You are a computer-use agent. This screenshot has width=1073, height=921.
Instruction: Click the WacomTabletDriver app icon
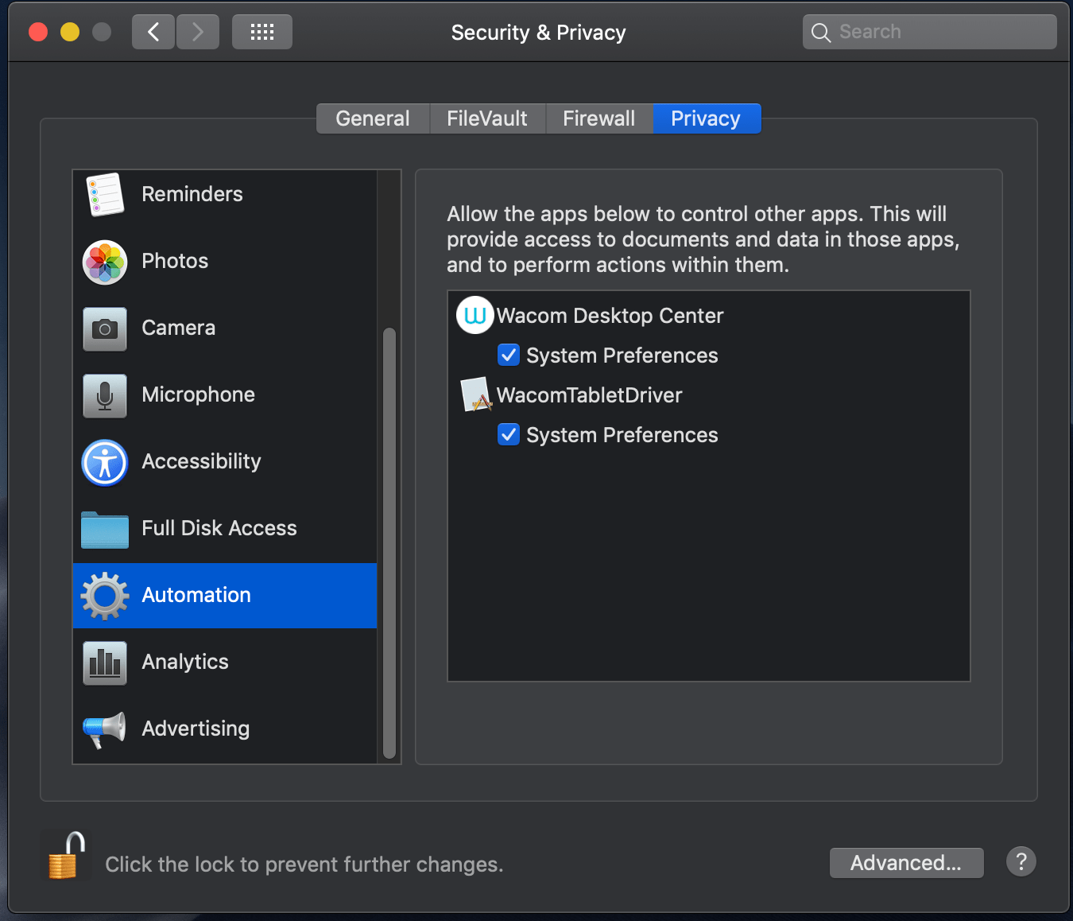[476, 394]
